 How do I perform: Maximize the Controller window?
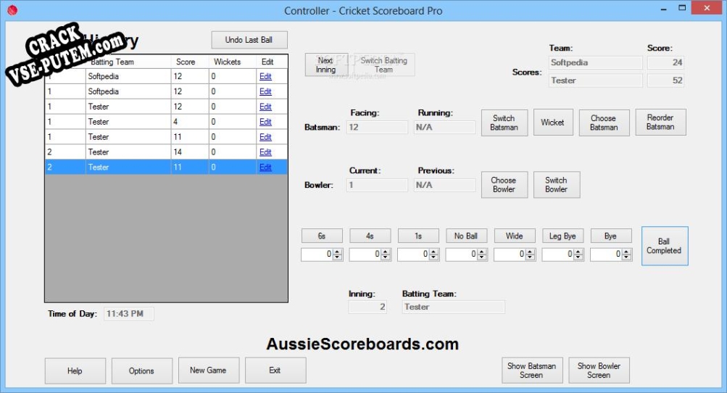click(x=682, y=8)
